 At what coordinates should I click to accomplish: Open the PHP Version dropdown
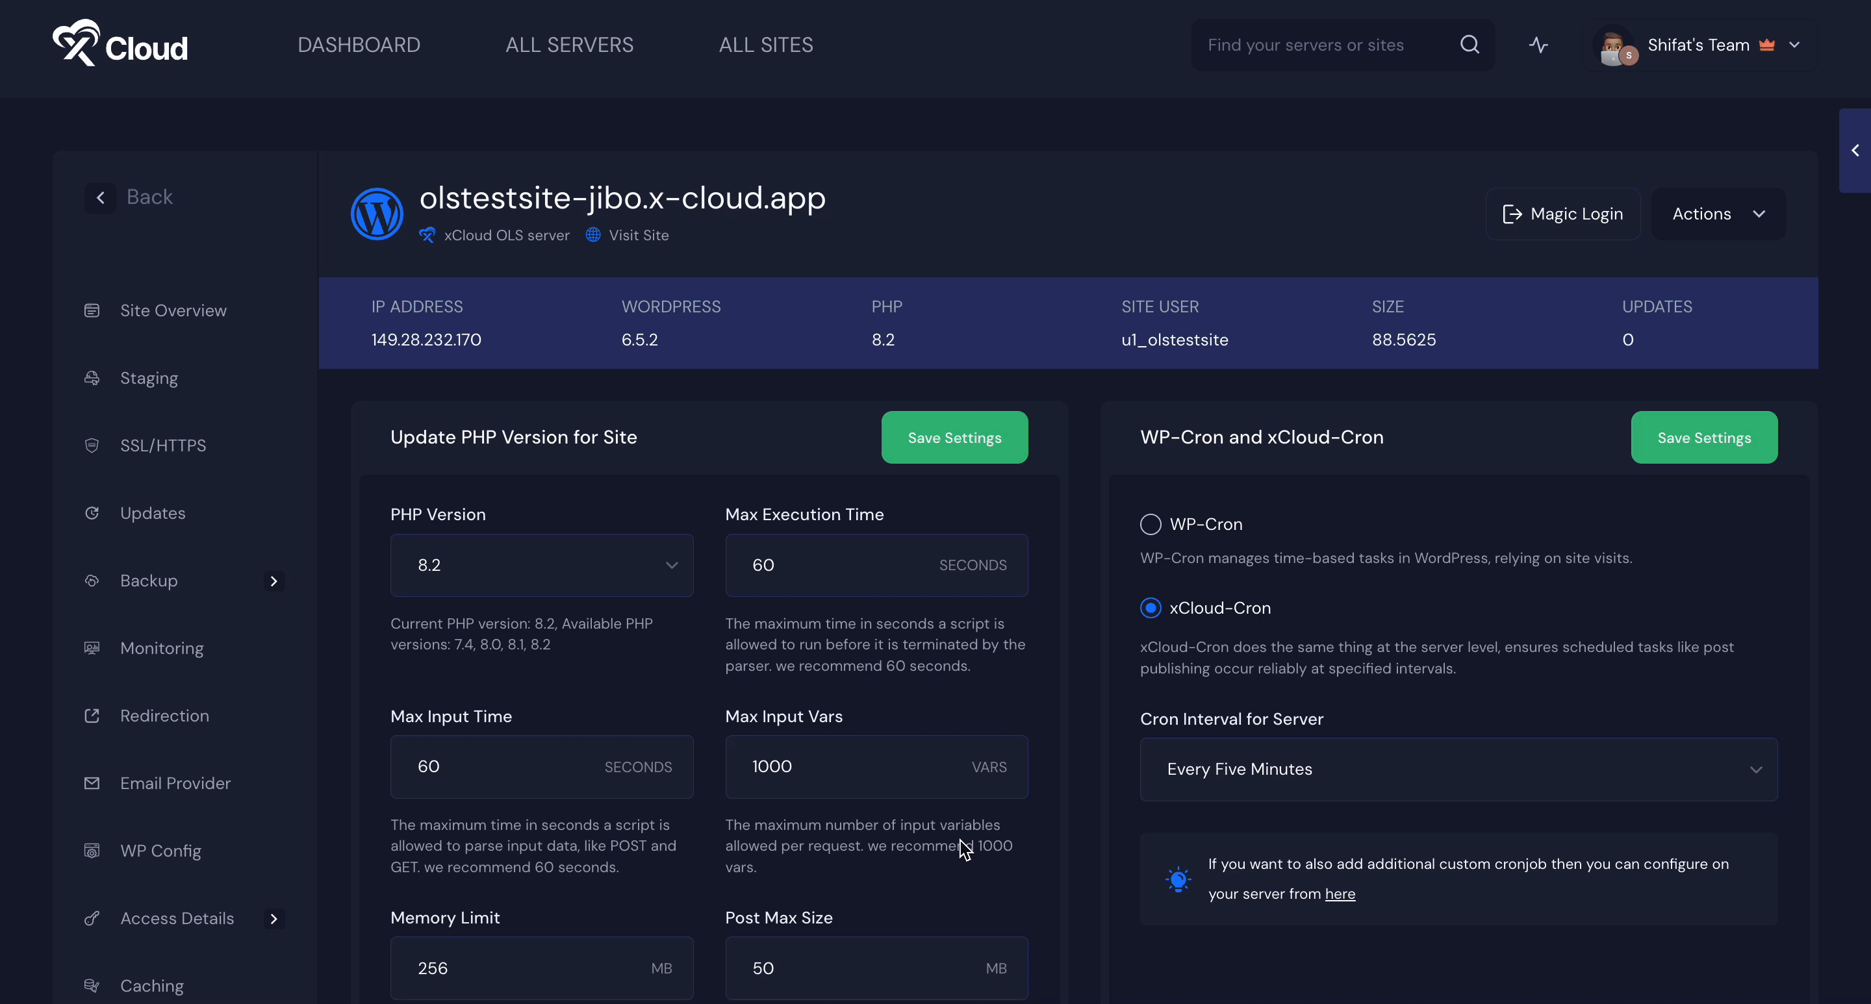(541, 565)
